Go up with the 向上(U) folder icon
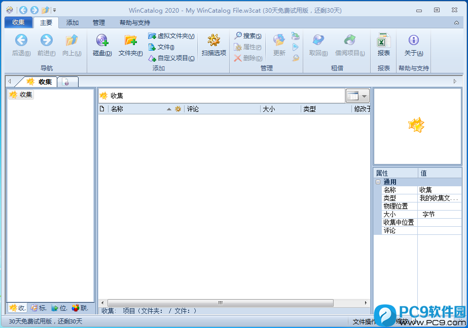This screenshot has width=468, height=328. click(71, 45)
